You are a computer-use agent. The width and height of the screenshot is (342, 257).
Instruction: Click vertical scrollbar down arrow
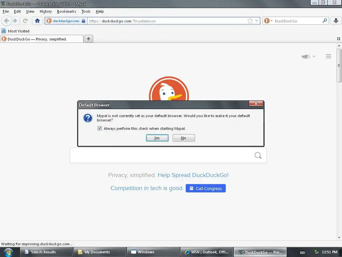(339, 238)
